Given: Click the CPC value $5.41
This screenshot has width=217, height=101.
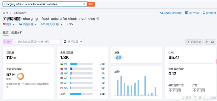Looking at the screenshot, I should coord(174,58).
